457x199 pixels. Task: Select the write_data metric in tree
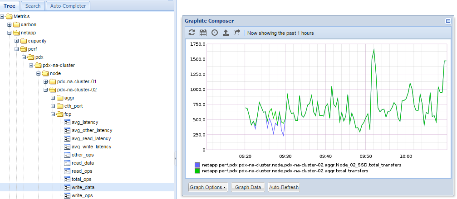pos(83,187)
